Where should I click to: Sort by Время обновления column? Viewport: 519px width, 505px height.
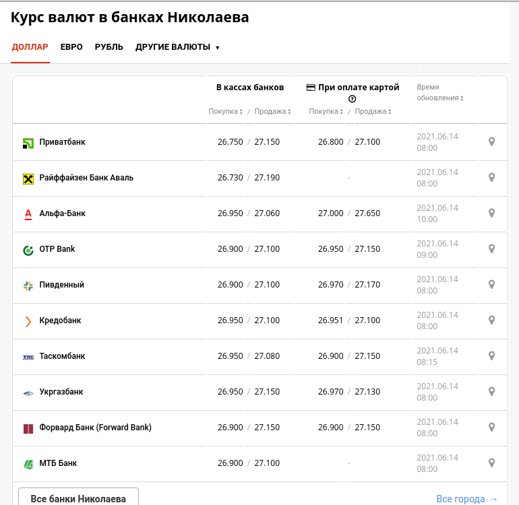click(440, 93)
